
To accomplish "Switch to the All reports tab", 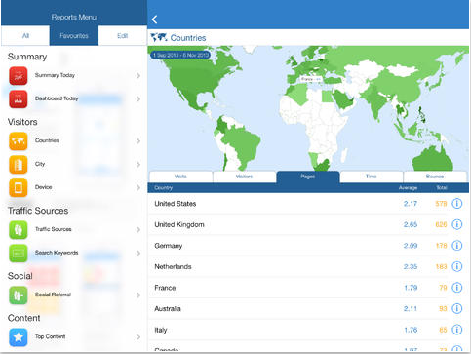I will click(25, 36).
